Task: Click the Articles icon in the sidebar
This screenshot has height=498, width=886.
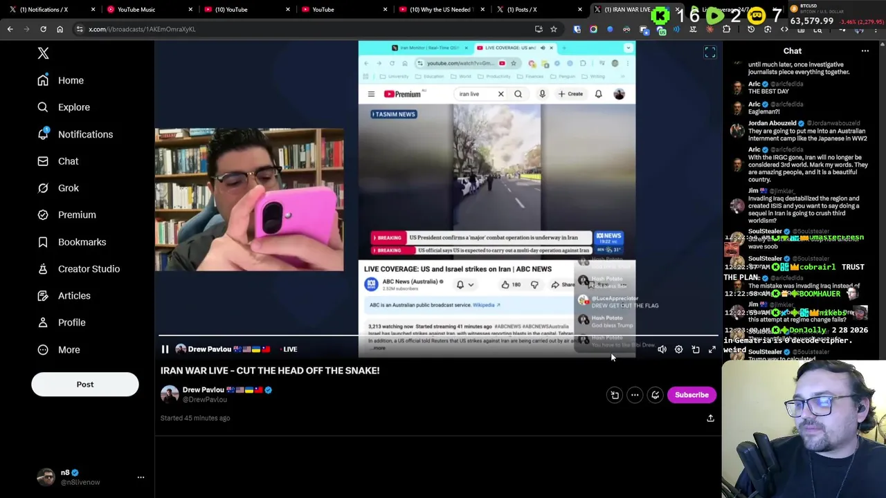Action: coord(43,295)
